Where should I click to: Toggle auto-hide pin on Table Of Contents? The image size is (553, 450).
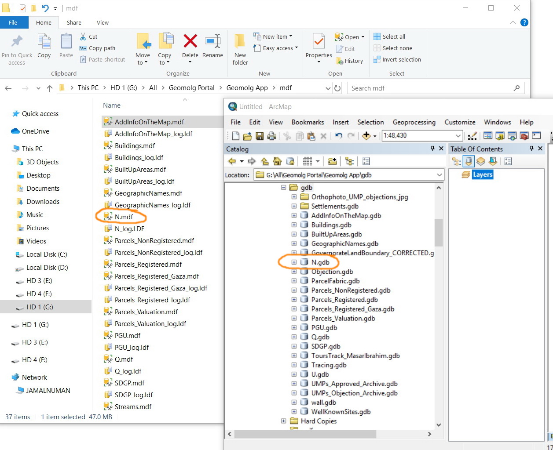[531, 149]
